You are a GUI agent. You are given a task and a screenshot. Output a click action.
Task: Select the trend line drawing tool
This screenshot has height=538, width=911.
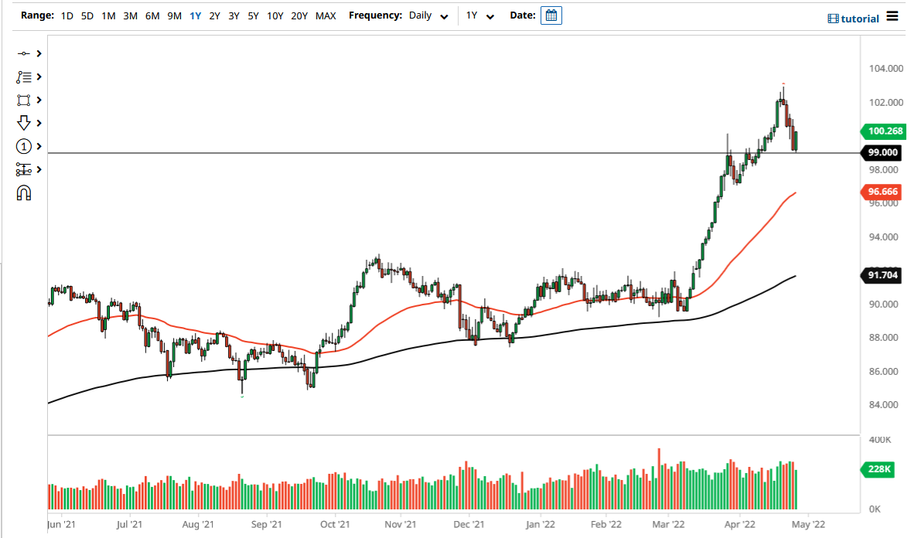coord(23,53)
